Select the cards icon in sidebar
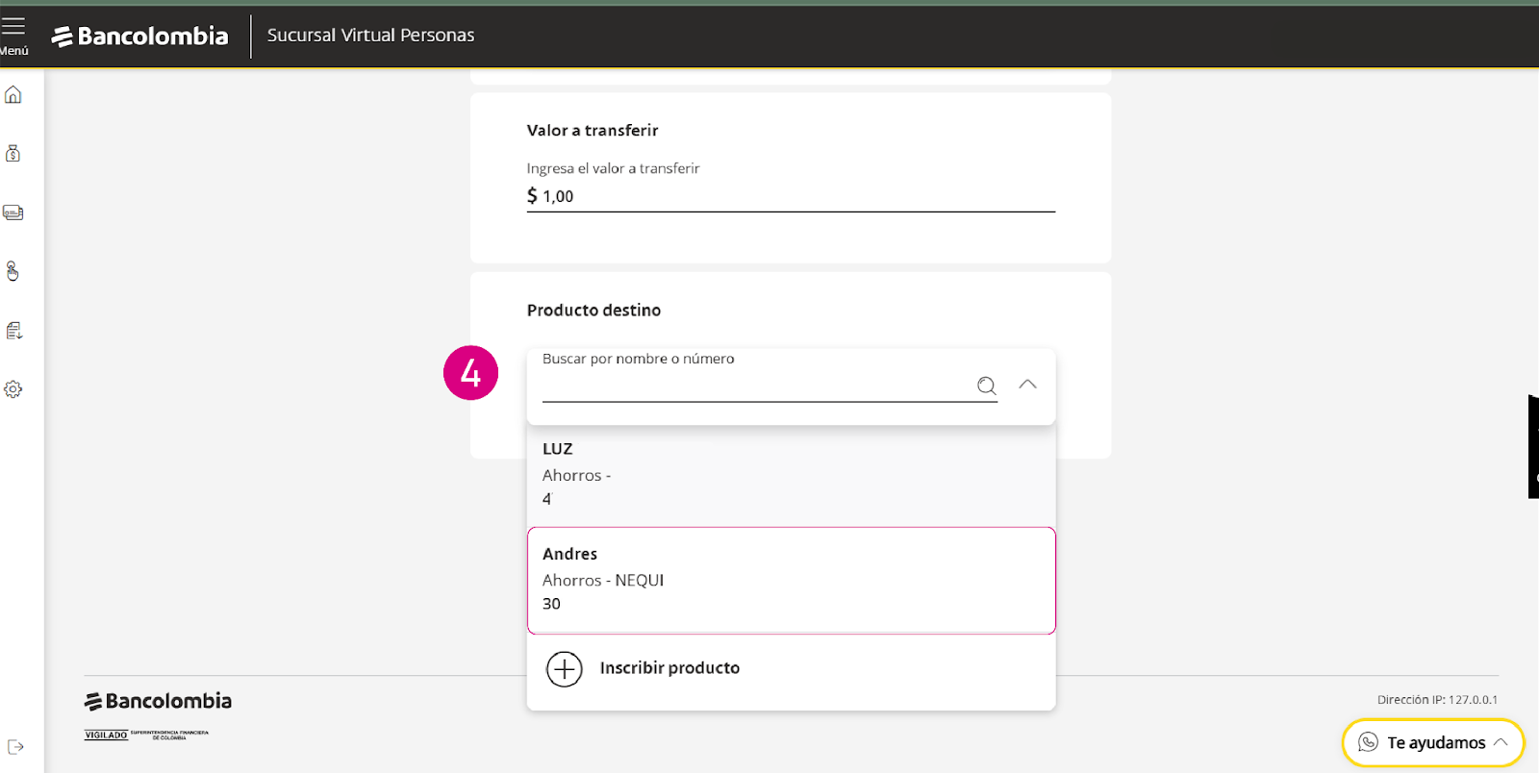The width and height of the screenshot is (1539, 773). click(x=13, y=212)
